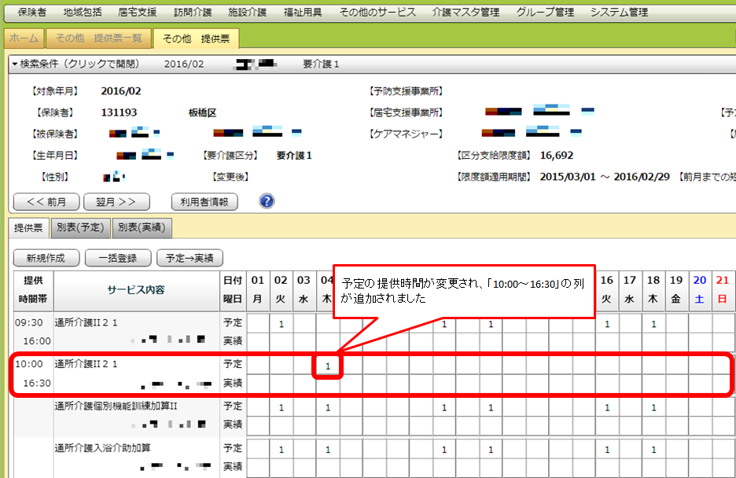Go to next month with 翌月 button
Screen dimensions: 736x478
[x=116, y=201]
